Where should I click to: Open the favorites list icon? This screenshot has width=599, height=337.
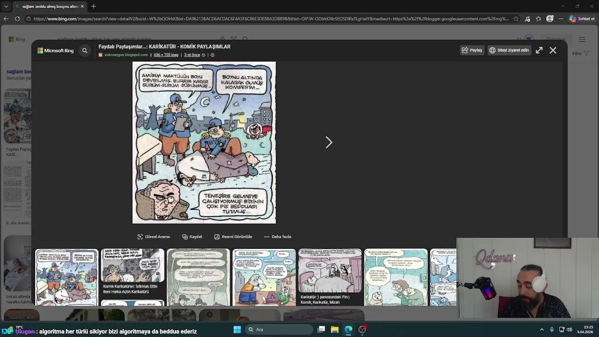539,19
